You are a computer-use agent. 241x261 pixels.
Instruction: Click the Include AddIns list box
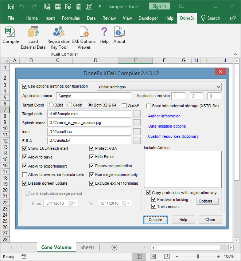183,169
